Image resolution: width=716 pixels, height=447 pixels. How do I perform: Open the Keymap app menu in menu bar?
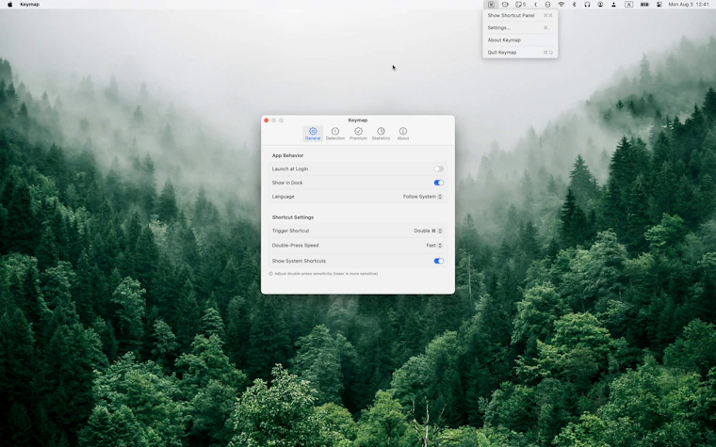tap(30, 4)
